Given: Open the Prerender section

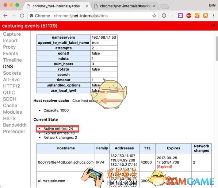Looking at the screenshot, I should pos(14,132).
